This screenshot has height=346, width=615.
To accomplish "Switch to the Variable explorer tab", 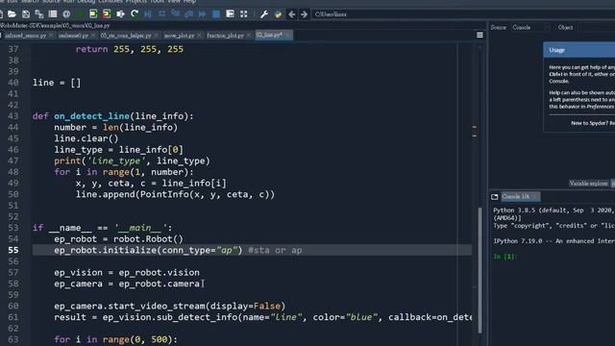I will point(588,184).
